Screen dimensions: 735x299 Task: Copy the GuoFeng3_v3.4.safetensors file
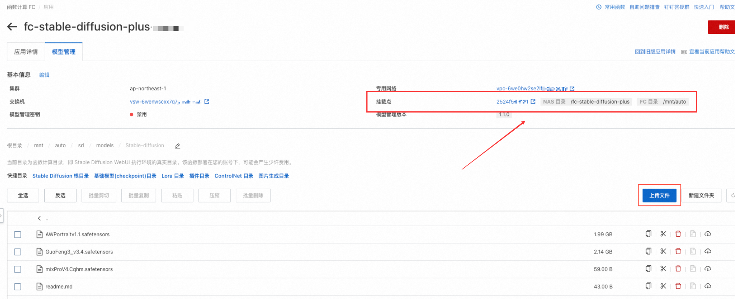click(648, 252)
